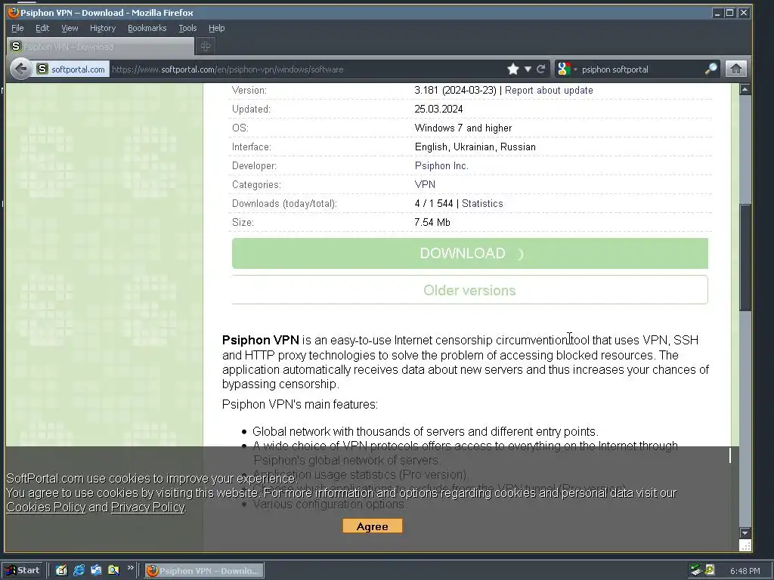The image size is (774, 580).
Task: Reload the page with the refresh icon
Action: [x=541, y=69]
